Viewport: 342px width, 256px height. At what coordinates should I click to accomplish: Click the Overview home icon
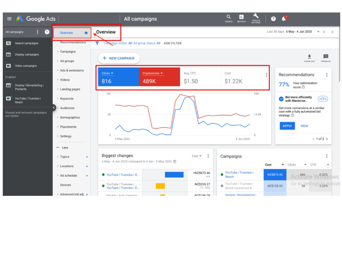(86, 33)
